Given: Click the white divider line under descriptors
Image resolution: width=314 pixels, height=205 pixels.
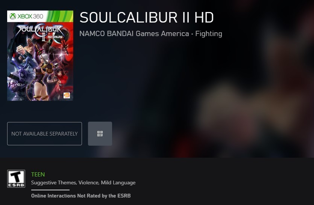Looking at the screenshot, I should click(x=50, y=190).
